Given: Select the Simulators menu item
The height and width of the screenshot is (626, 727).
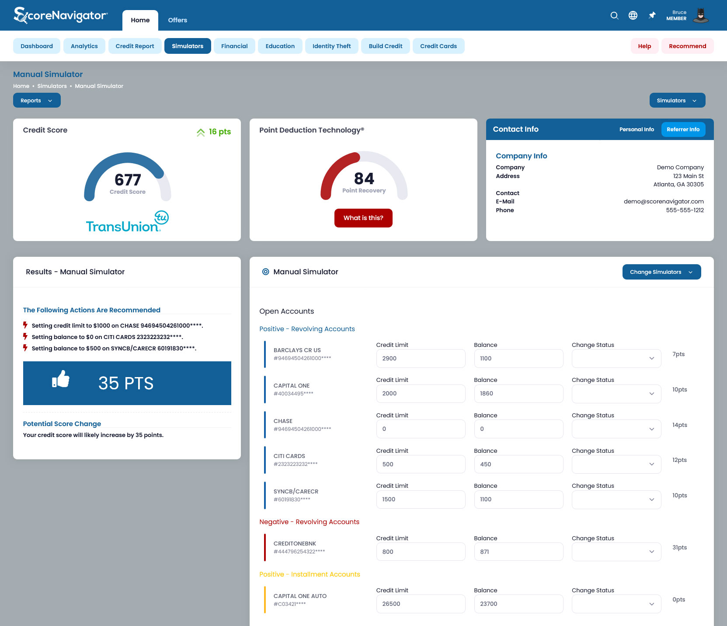Looking at the screenshot, I should [x=188, y=46].
